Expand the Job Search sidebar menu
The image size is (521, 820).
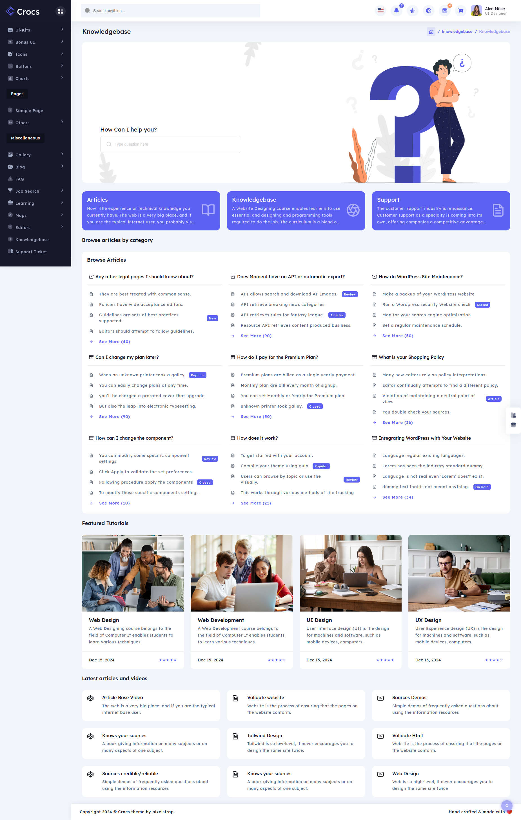pos(35,191)
